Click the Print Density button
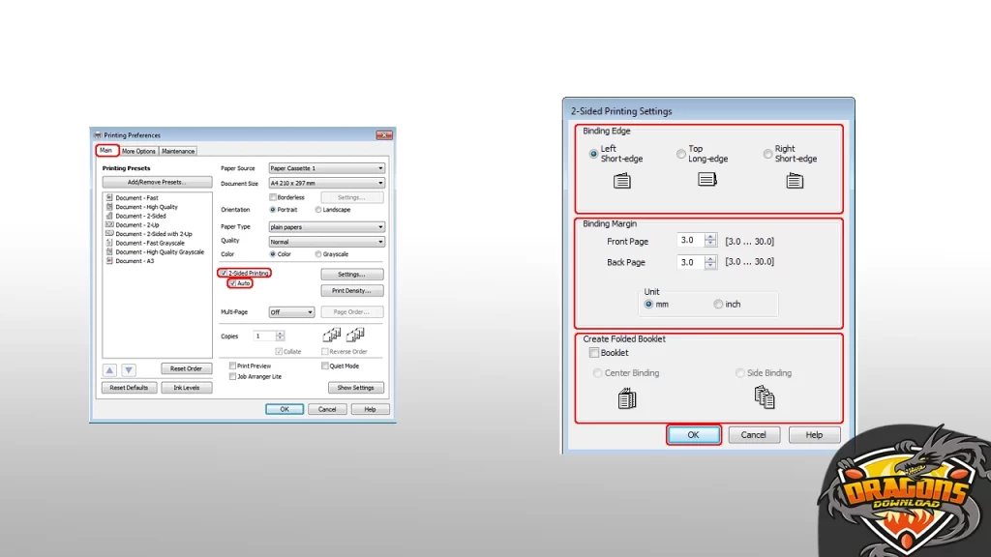 pos(351,291)
